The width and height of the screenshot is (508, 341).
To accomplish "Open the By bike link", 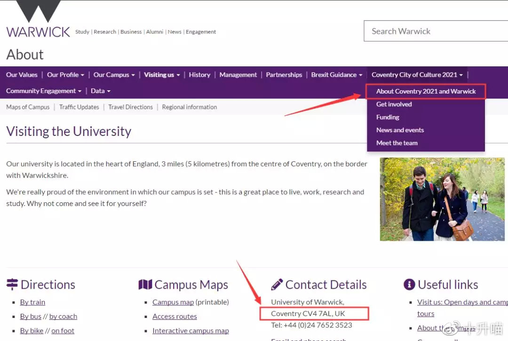I will click(32, 331).
